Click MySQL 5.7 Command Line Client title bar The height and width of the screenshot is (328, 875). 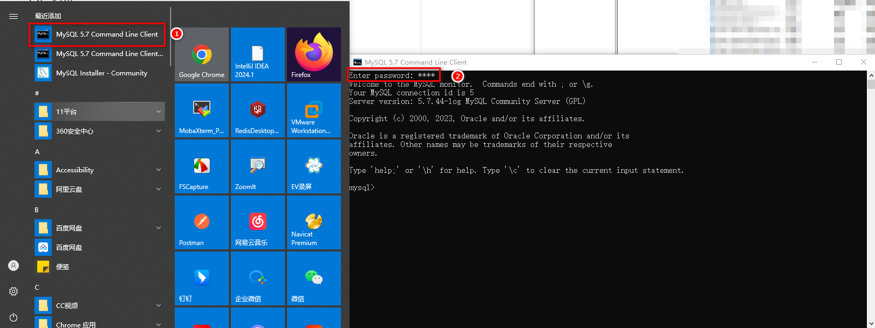pyautogui.click(x=577, y=62)
